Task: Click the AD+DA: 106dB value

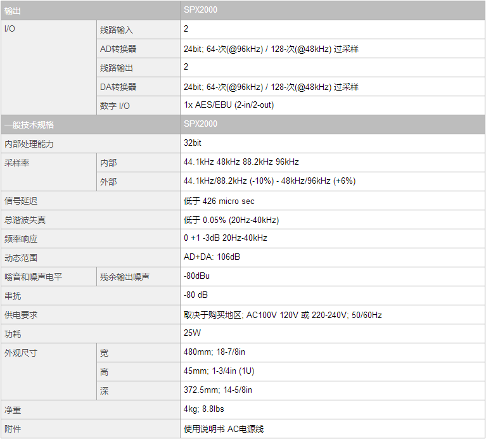Action: click(x=212, y=257)
